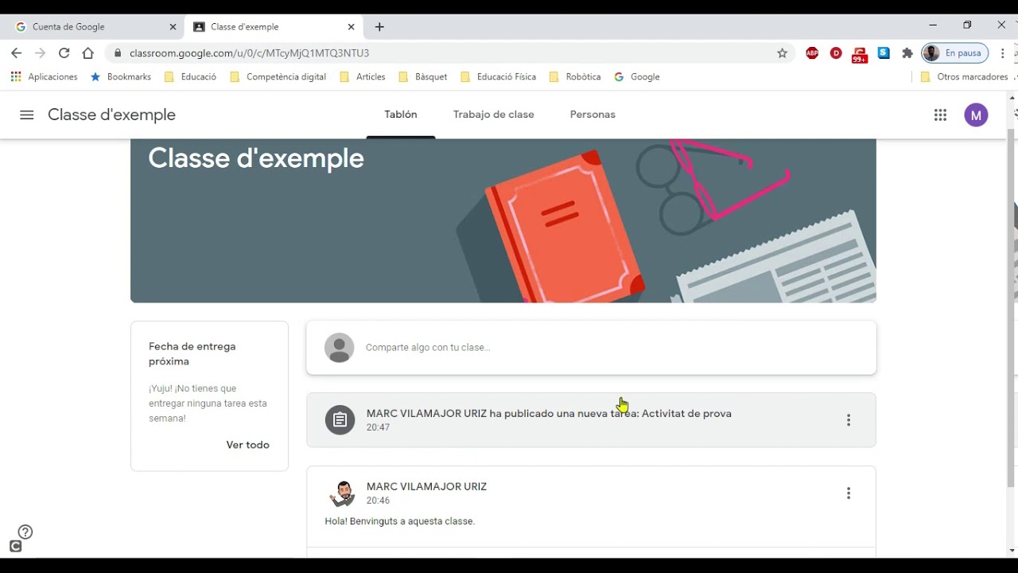Image resolution: width=1018 pixels, height=573 pixels.
Task: Open the Bookmarks bookmark
Action: click(121, 77)
